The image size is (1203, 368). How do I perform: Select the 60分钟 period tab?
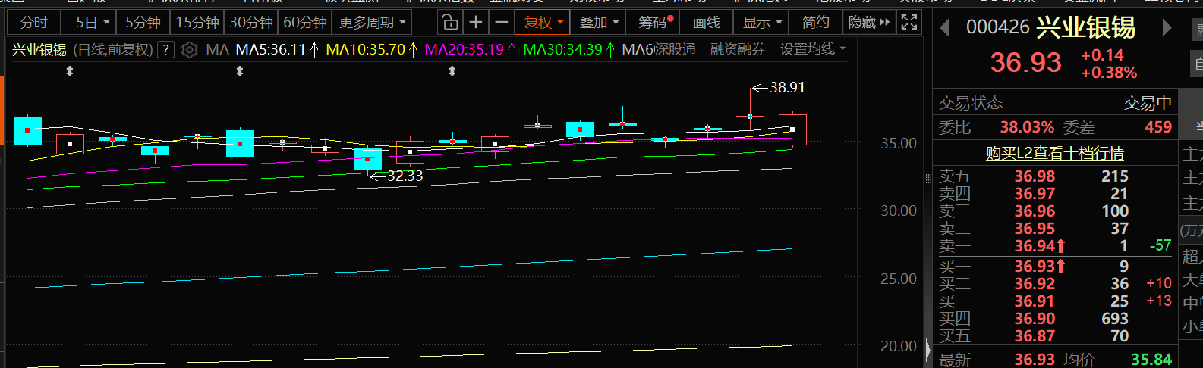pos(305,23)
